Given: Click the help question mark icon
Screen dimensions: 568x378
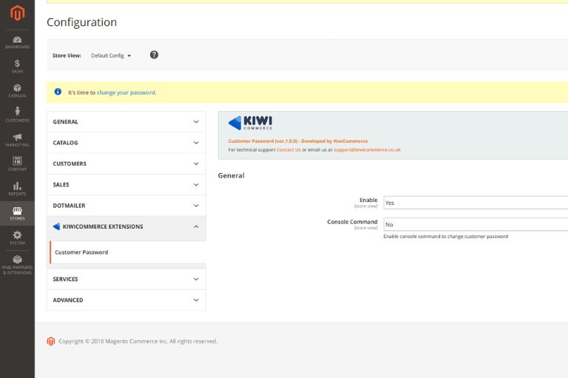Looking at the screenshot, I should click(x=154, y=55).
